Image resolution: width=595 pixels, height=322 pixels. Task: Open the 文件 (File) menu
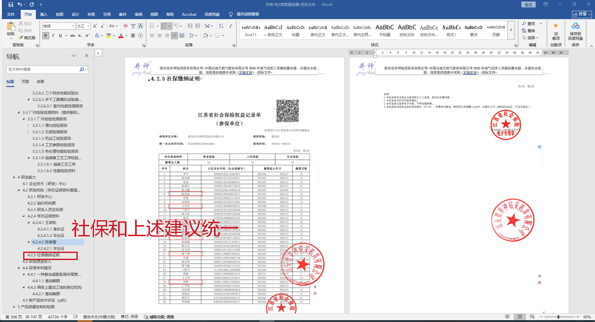pos(11,14)
